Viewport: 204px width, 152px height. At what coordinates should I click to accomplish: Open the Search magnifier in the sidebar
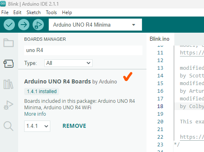pyautogui.click(x=8, y=126)
